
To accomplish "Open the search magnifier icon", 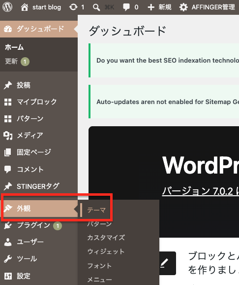I will pyautogui.click(x=96, y=7).
